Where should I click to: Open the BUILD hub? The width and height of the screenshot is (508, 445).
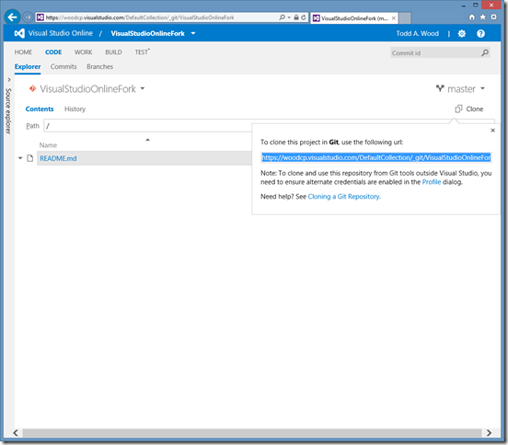coord(113,52)
